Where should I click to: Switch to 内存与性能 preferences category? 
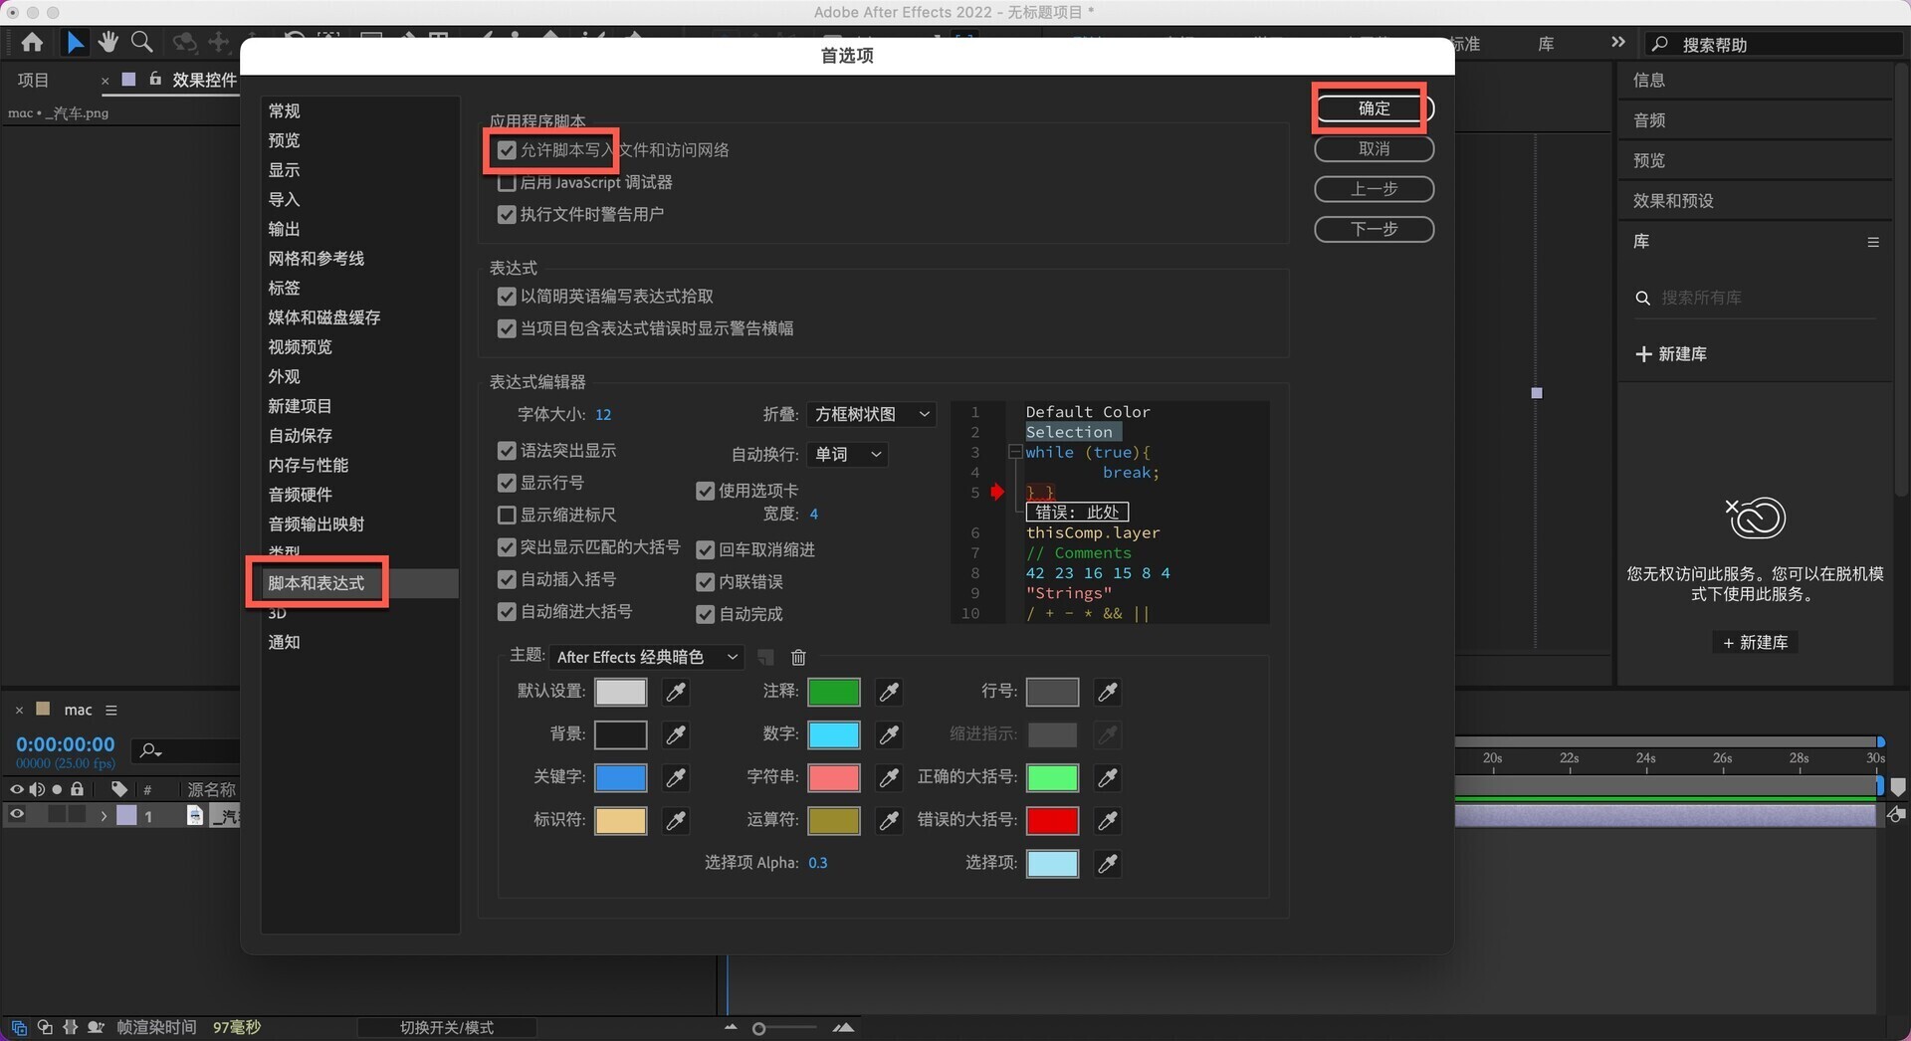[x=309, y=465]
